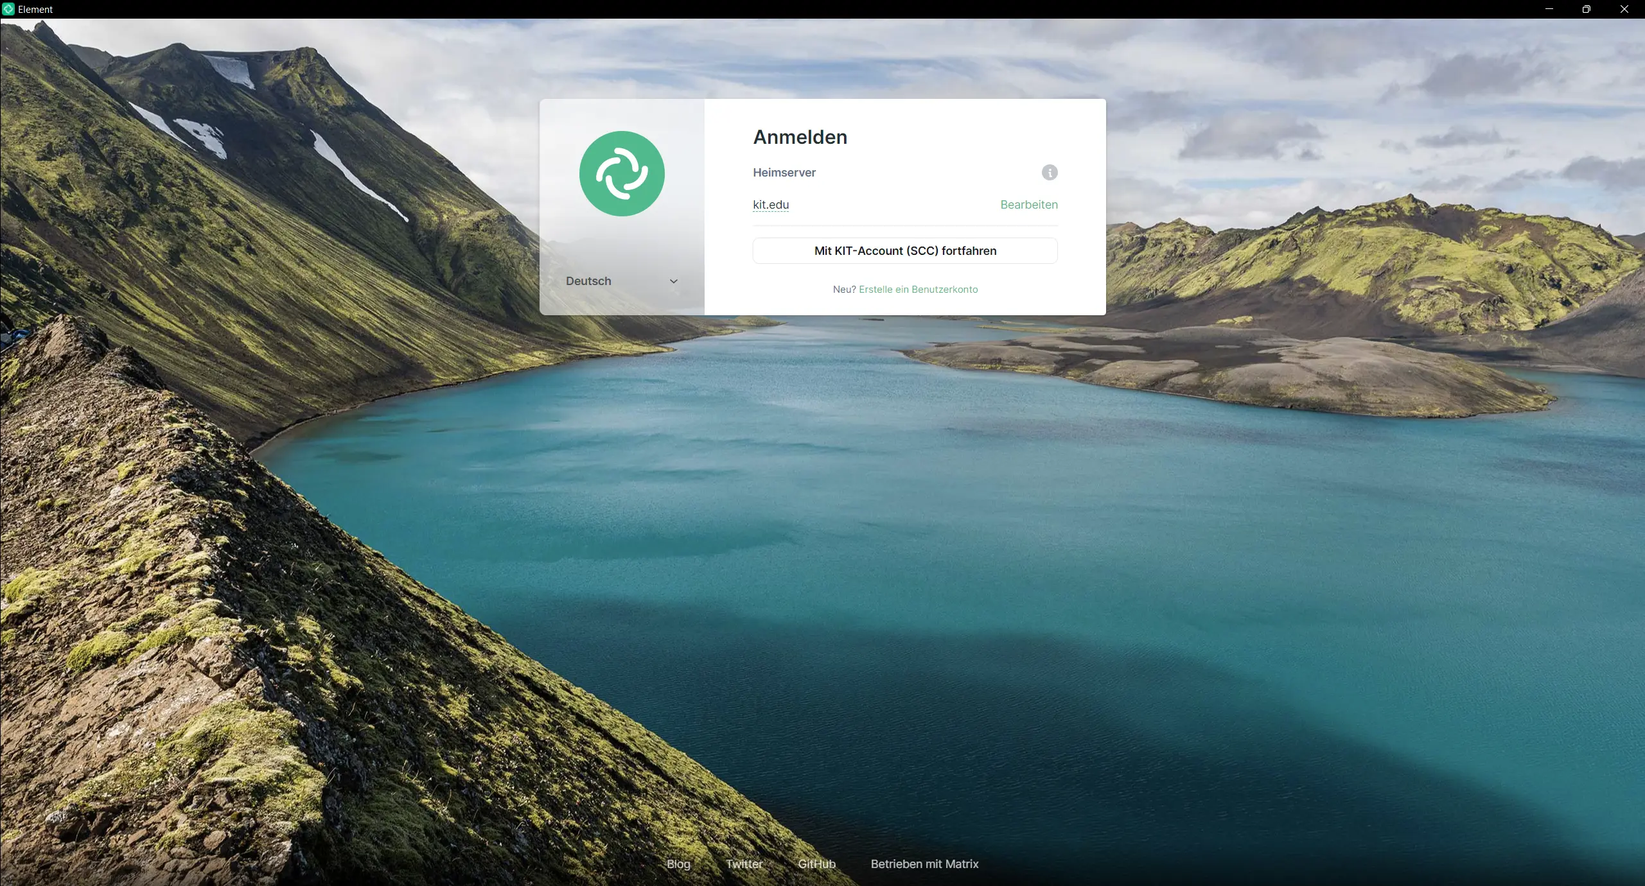Click the restore window icon
This screenshot has width=1645, height=886.
click(x=1586, y=9)
